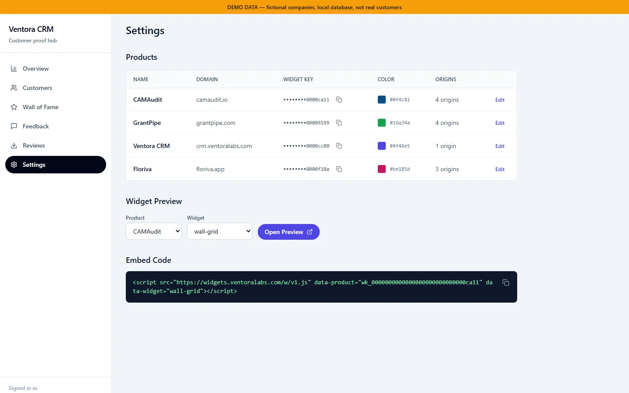Viewport: 629px width, 393px height.
Task: Click the embed code script text
Action: [x=313, y=286]
